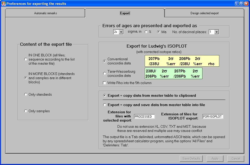Click the 'The output file is a Tab delimited' note
250x165 pixels.
click(164, 141)
